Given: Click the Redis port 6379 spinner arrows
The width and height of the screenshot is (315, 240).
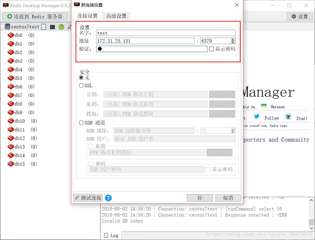Looking at the screenshot, I should [233, 41].
